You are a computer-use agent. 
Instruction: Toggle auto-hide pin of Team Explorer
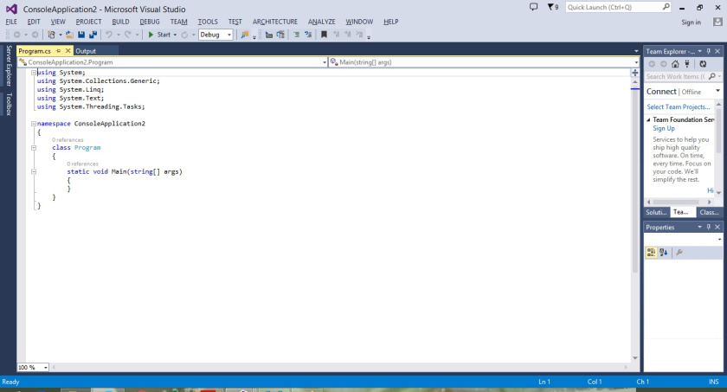pos(709,51)
